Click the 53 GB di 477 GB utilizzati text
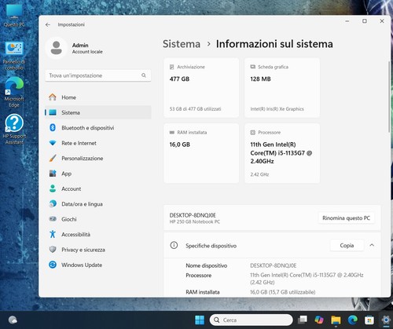The height and width of the screenshot is (329, 393). click(195, 109)
